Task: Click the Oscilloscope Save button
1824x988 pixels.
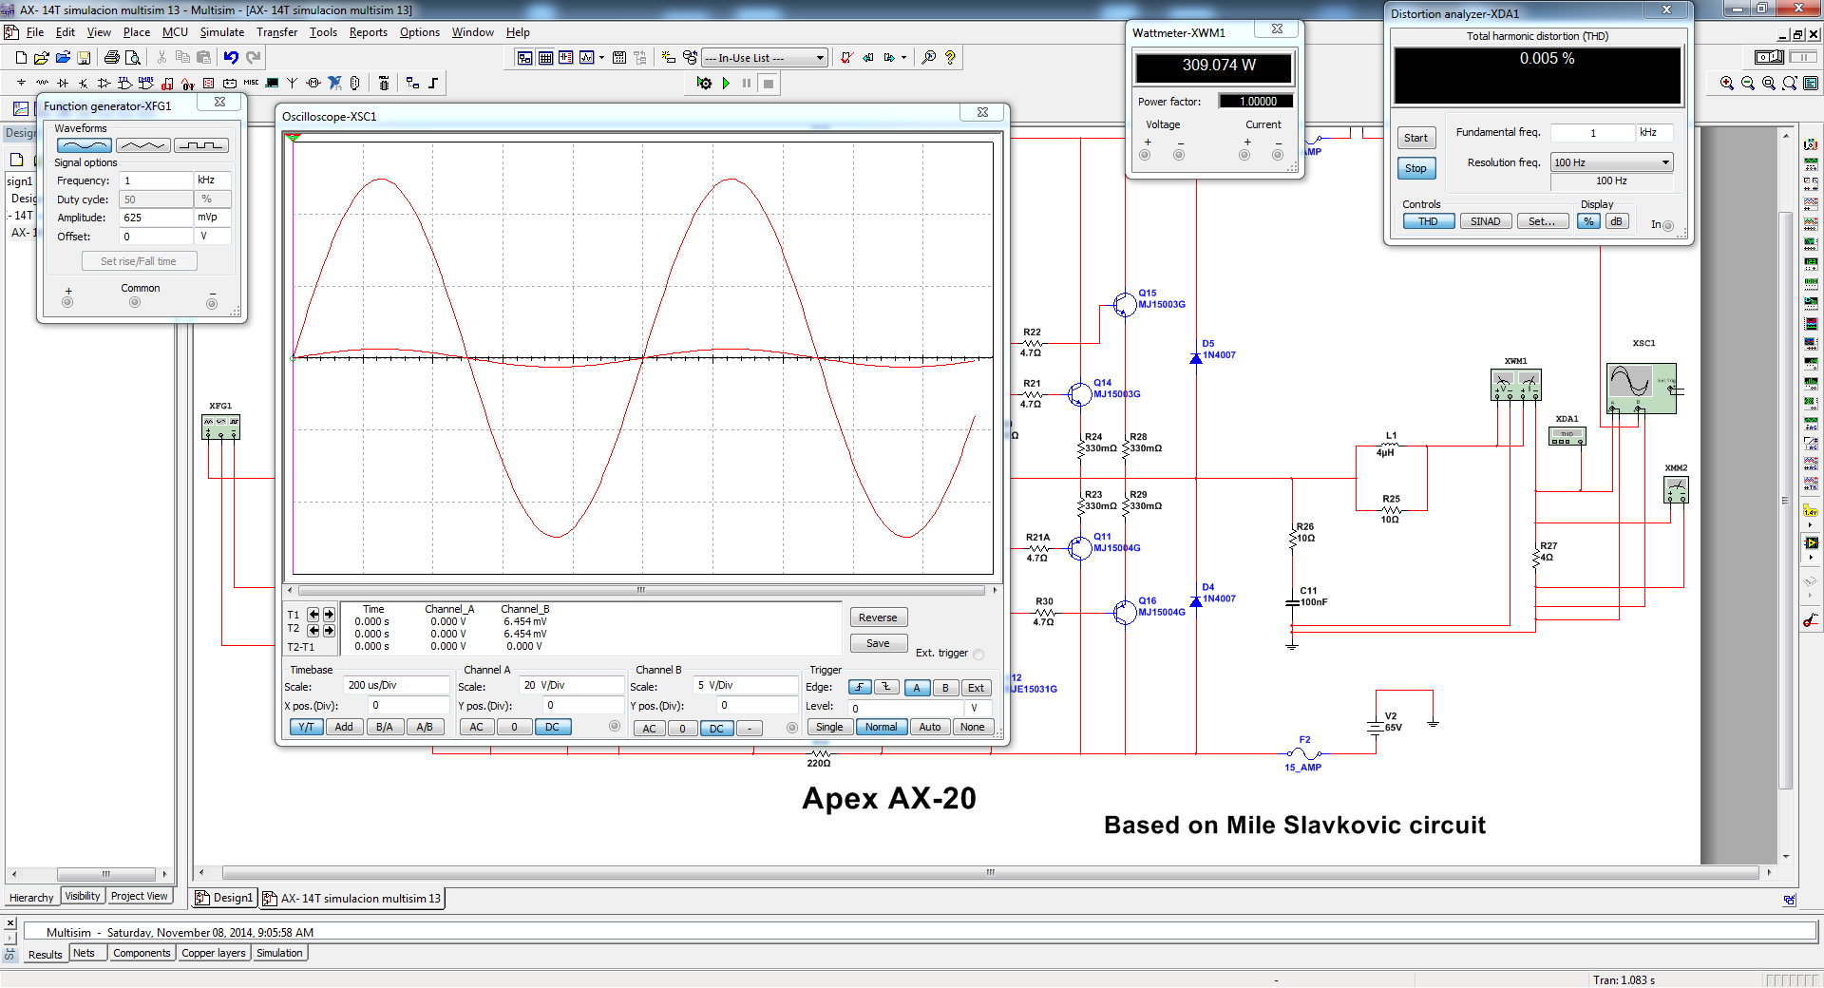Action: click(x=879, y=643)
